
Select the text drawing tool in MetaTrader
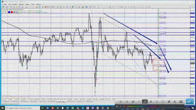point(115,7)
